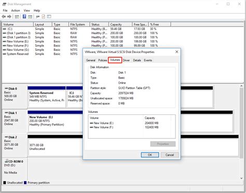Sort by the Layout column header
246x193 pixels.
pyautogui.click(x=43, y=24)
